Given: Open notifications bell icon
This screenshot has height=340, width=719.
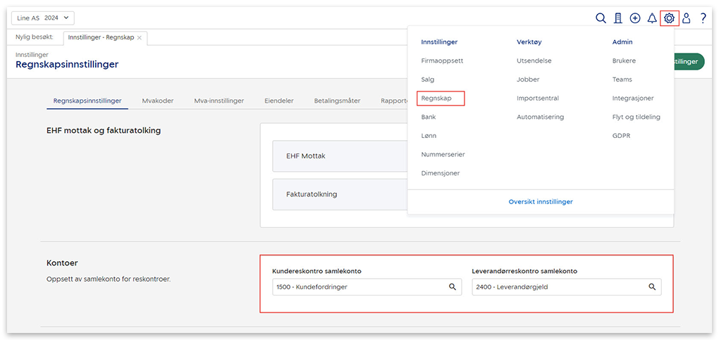Looking at the screenshot, I should click(x=652, y=18).
